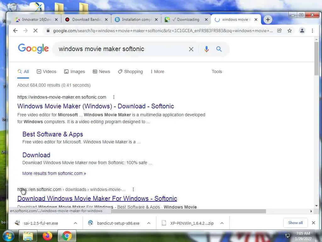Go to the Google logo homepage
The height and width of the screenshot is (242, 322).
[33, 49]
